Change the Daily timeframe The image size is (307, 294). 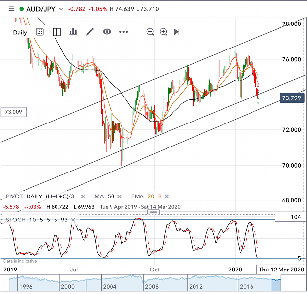[20, 32]
